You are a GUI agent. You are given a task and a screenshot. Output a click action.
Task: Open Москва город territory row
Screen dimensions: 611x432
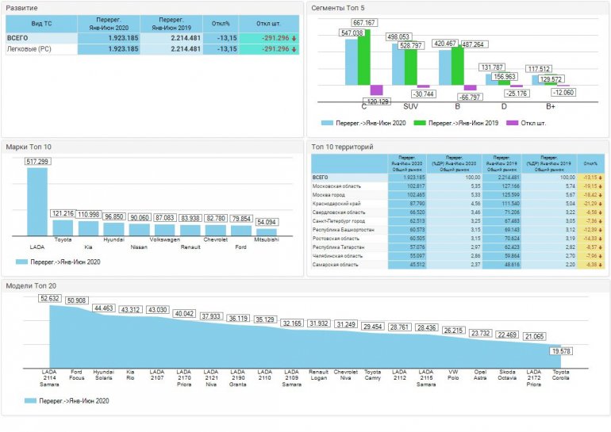click(332, 193)
